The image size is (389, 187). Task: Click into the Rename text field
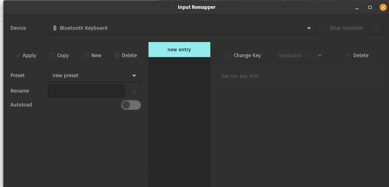(x=86, y=91)
